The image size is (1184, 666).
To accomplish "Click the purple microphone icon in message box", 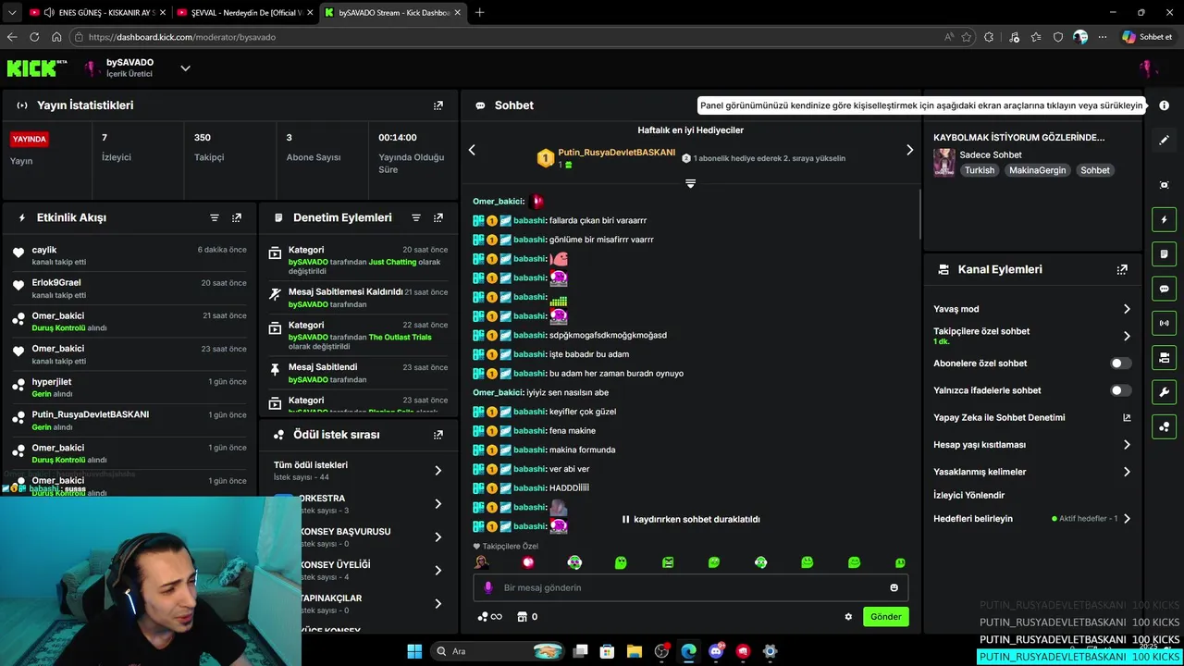I will [488, 587].
